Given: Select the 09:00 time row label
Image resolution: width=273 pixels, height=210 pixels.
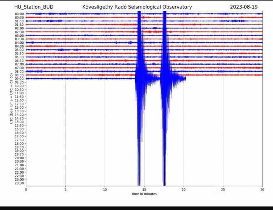Looking at the screenshot, I should coord(19,79).
